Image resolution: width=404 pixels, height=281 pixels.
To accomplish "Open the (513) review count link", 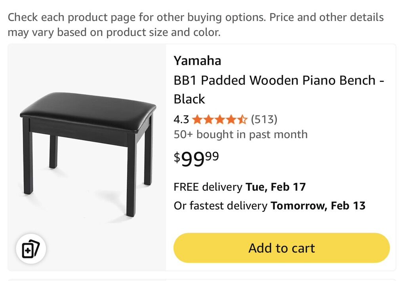I will click(x=264, y=119).
